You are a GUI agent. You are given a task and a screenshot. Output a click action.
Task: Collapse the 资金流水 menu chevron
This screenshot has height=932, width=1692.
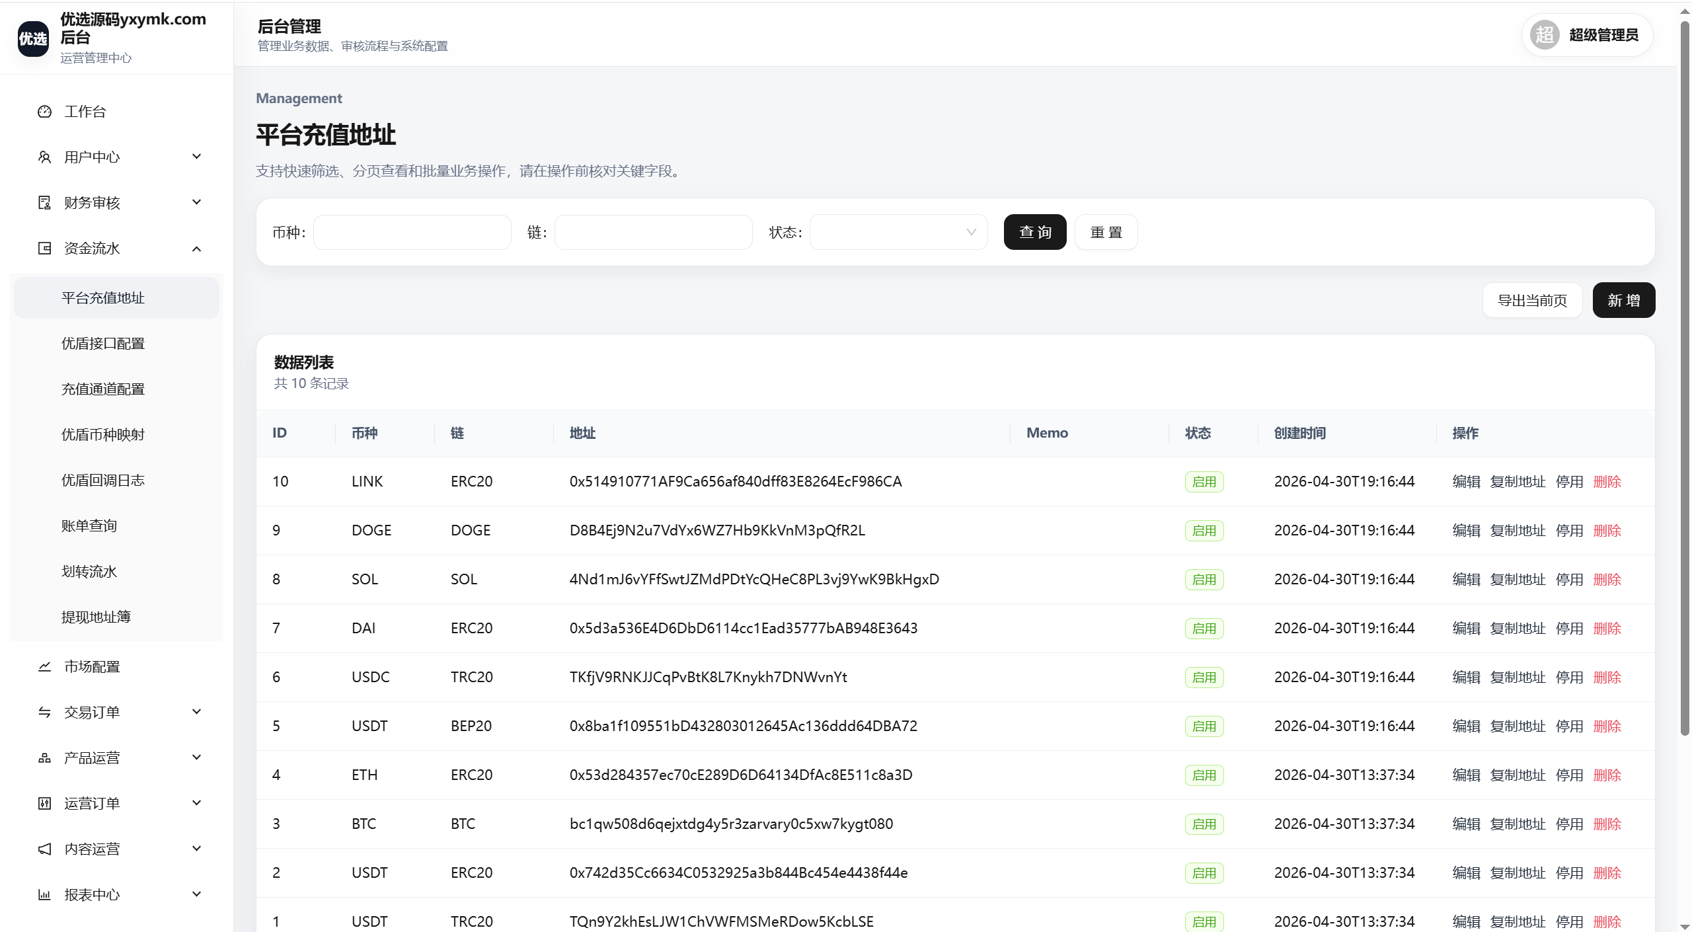pos(196,249)
